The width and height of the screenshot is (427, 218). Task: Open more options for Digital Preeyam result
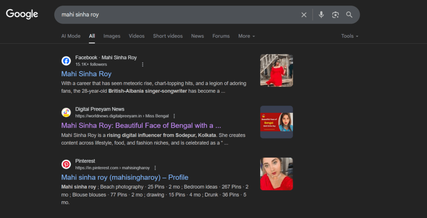point(174,116)
